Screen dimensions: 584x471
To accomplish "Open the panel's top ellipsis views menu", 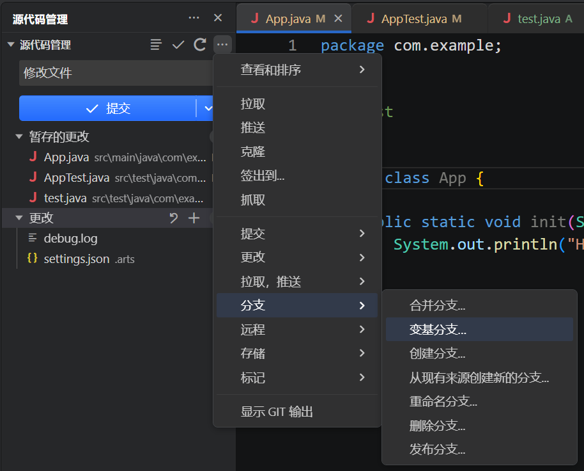I will click(194, 18).
